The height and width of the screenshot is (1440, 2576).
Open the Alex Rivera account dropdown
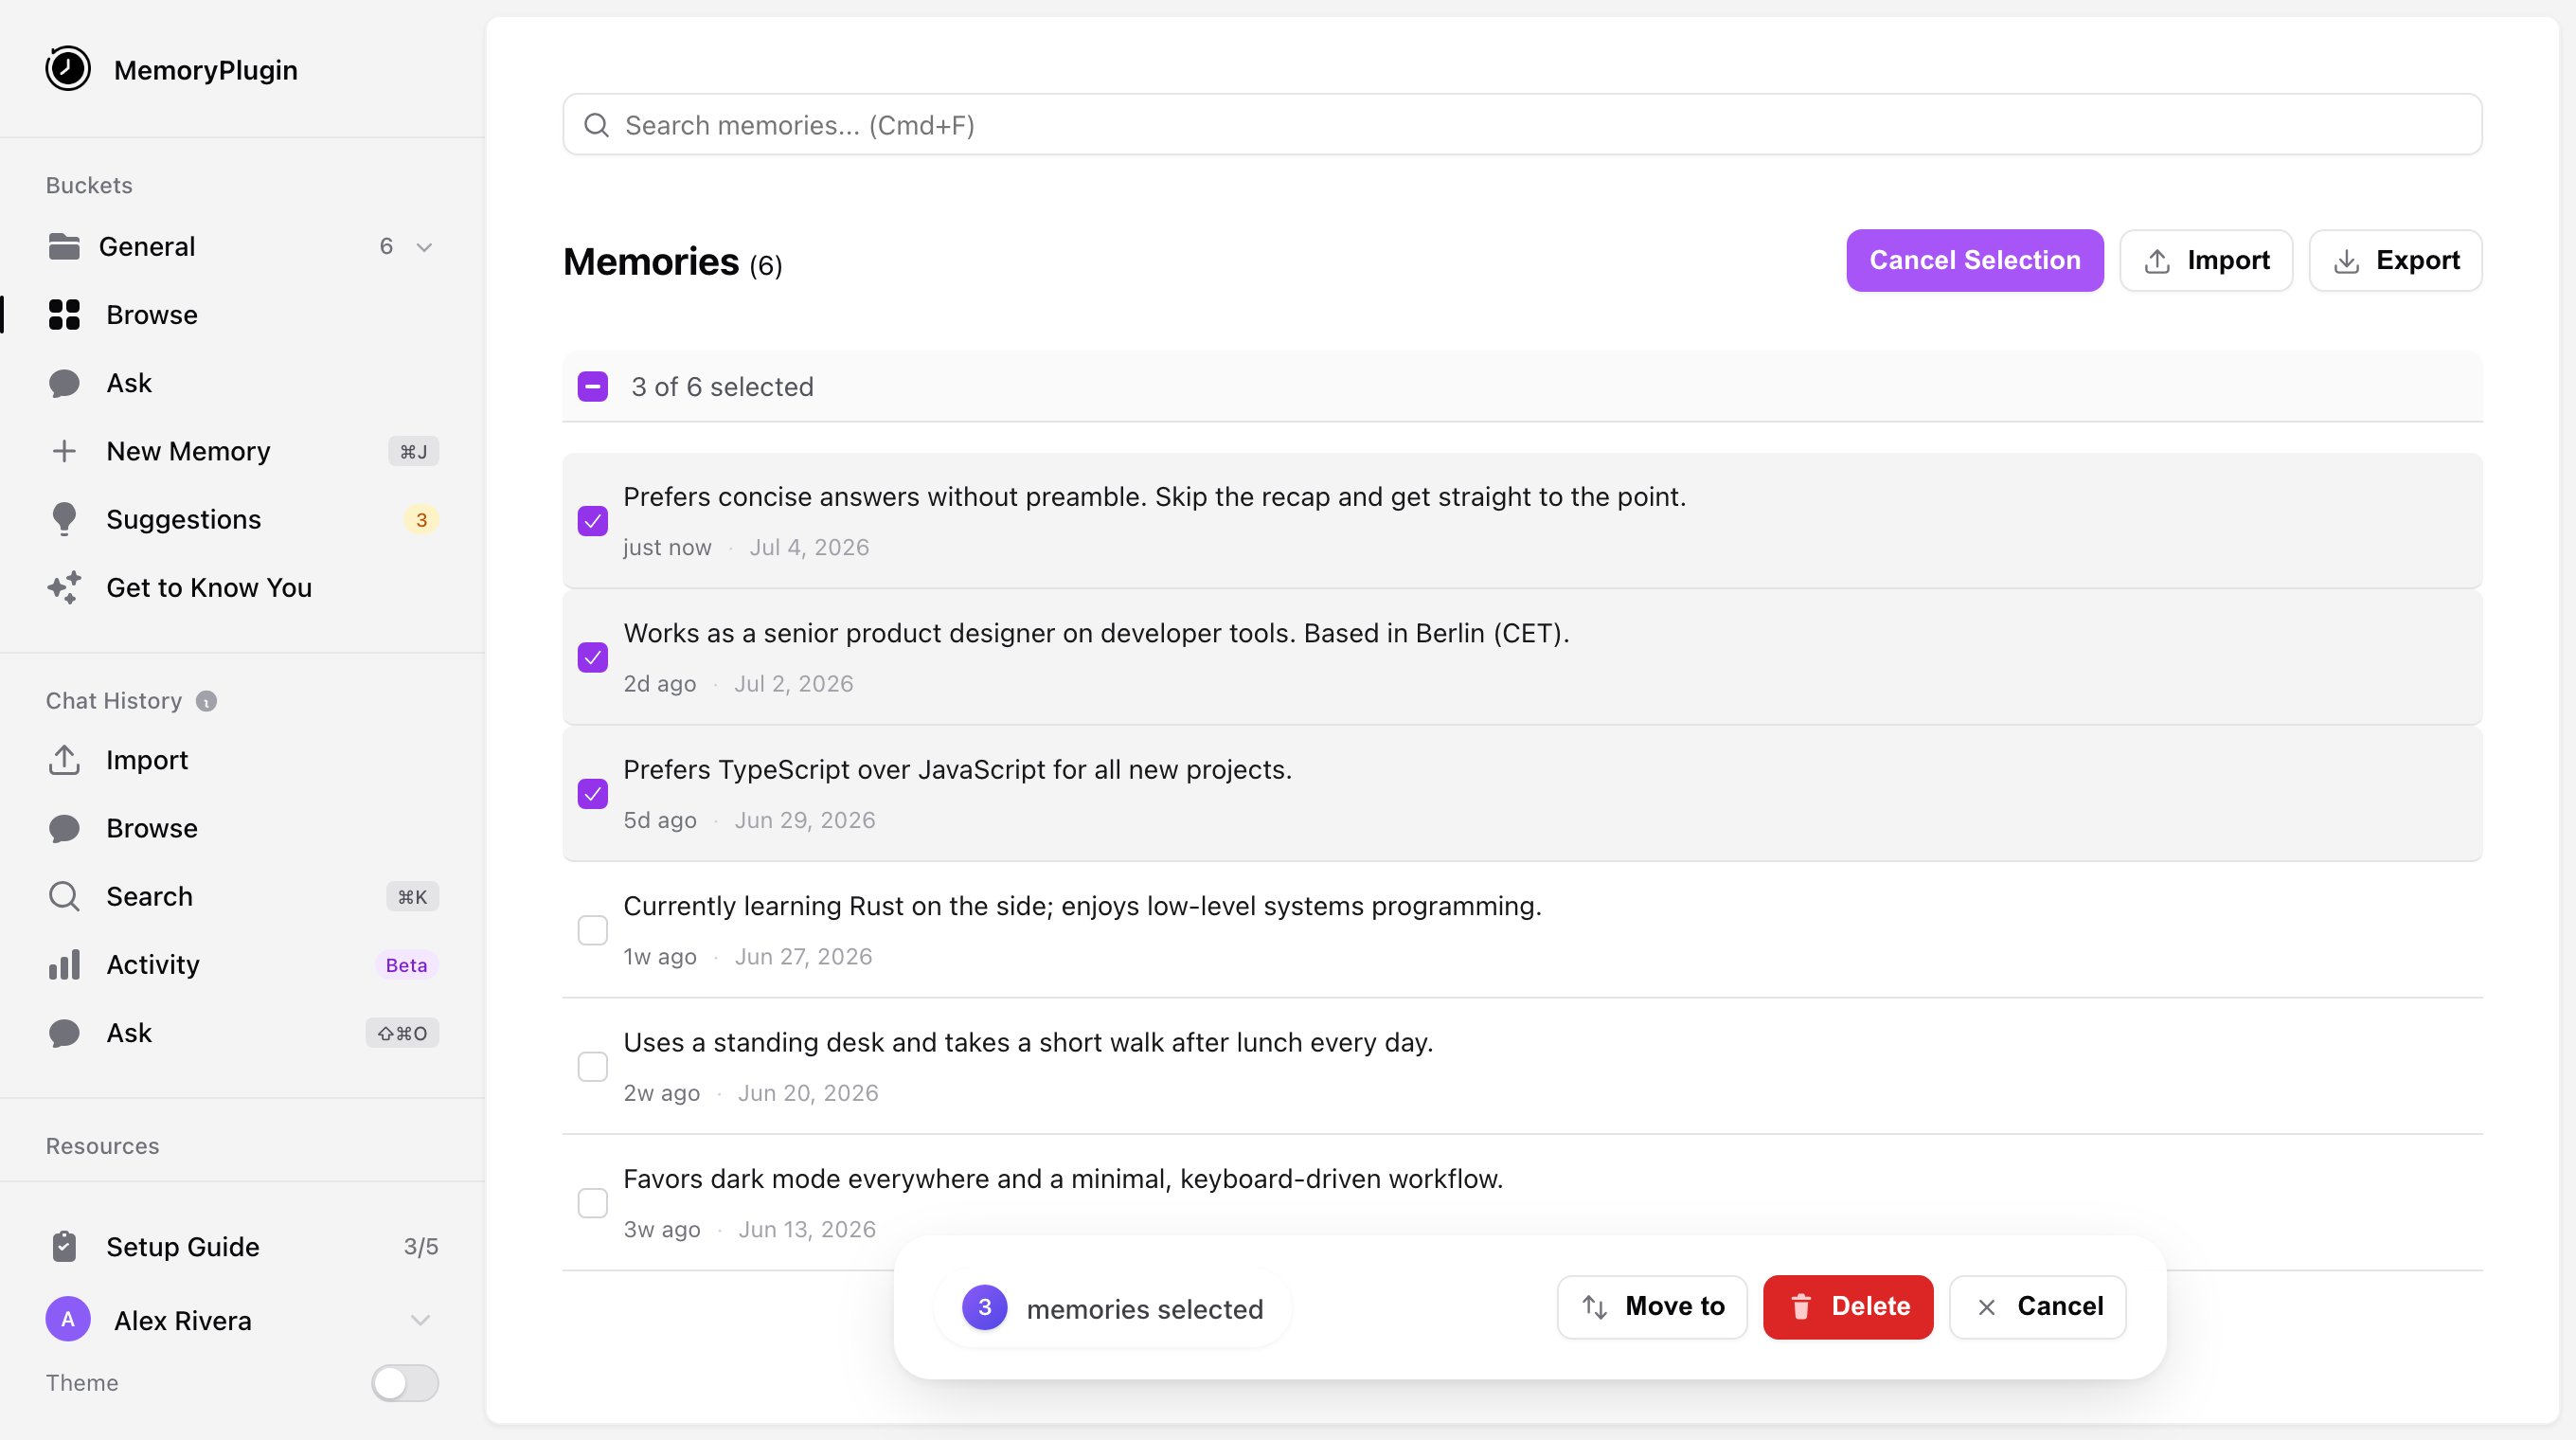[420, 1320]
